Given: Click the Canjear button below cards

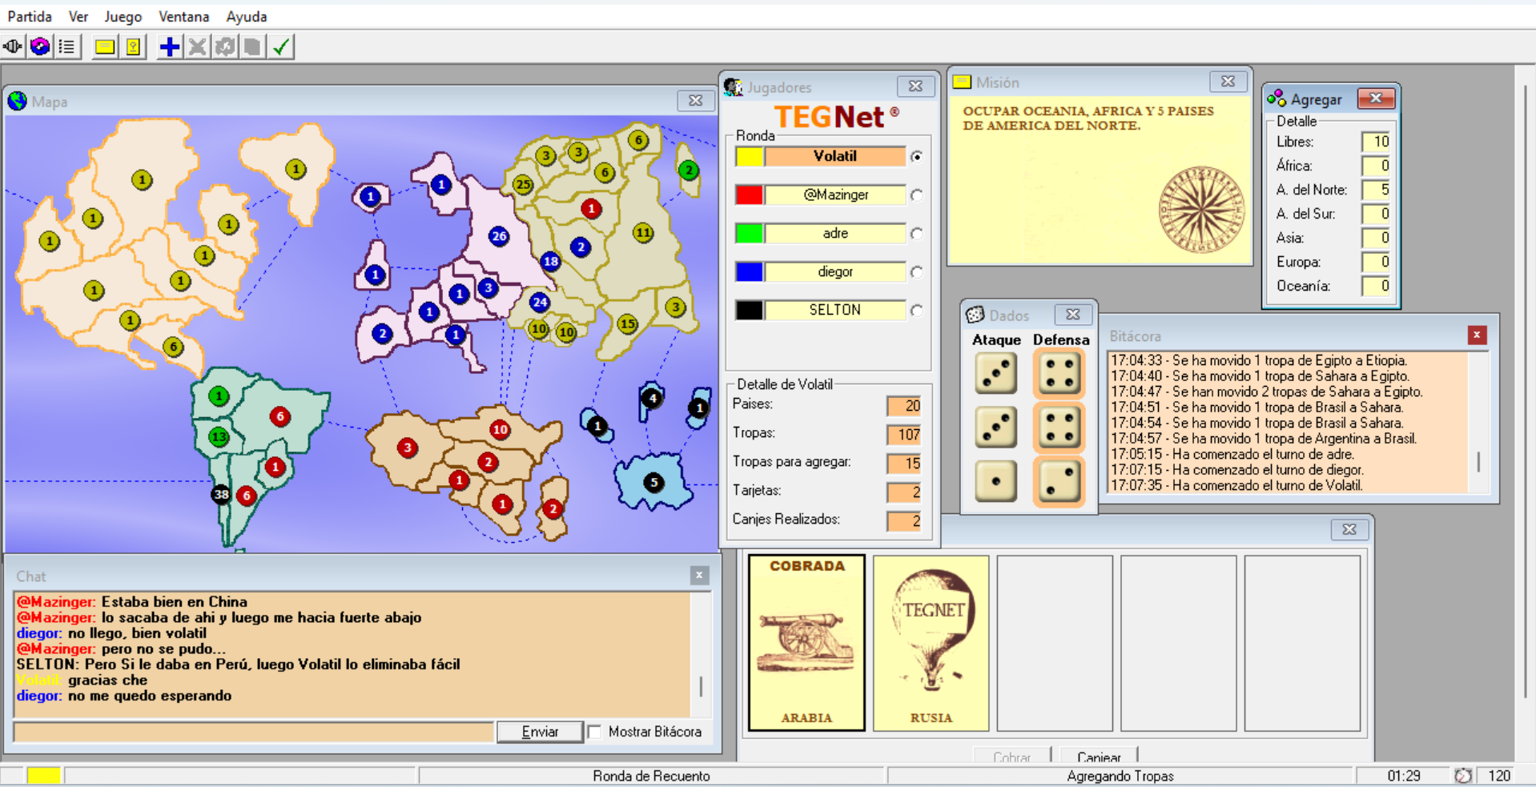Looking at the screenshot, I should click(1098, 756).
